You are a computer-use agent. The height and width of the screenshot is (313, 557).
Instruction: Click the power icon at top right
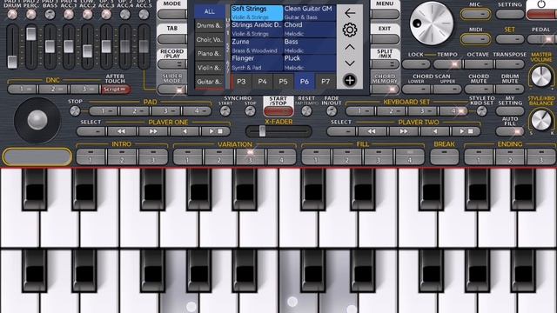(x=541, y=4)
